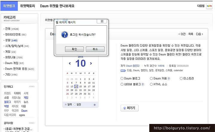Click the 쇼핑 popular tag
The width and height of the screenshot is (215, 132).
coord(7,98)
